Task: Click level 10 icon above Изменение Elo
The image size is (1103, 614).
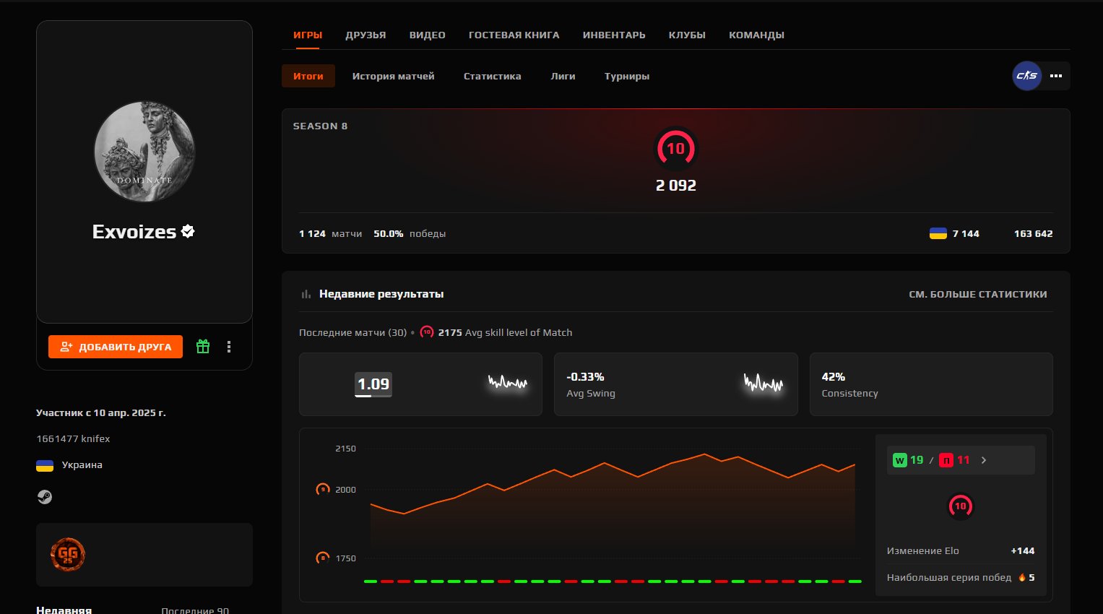Action: click(960, 506)
